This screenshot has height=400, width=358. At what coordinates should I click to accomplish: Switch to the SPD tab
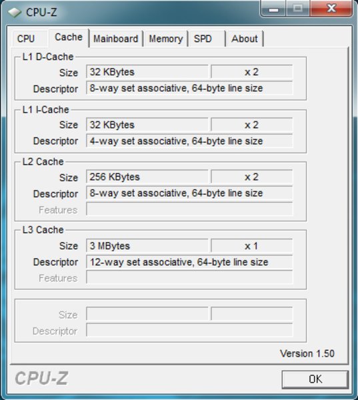click(x=207, y=39)
